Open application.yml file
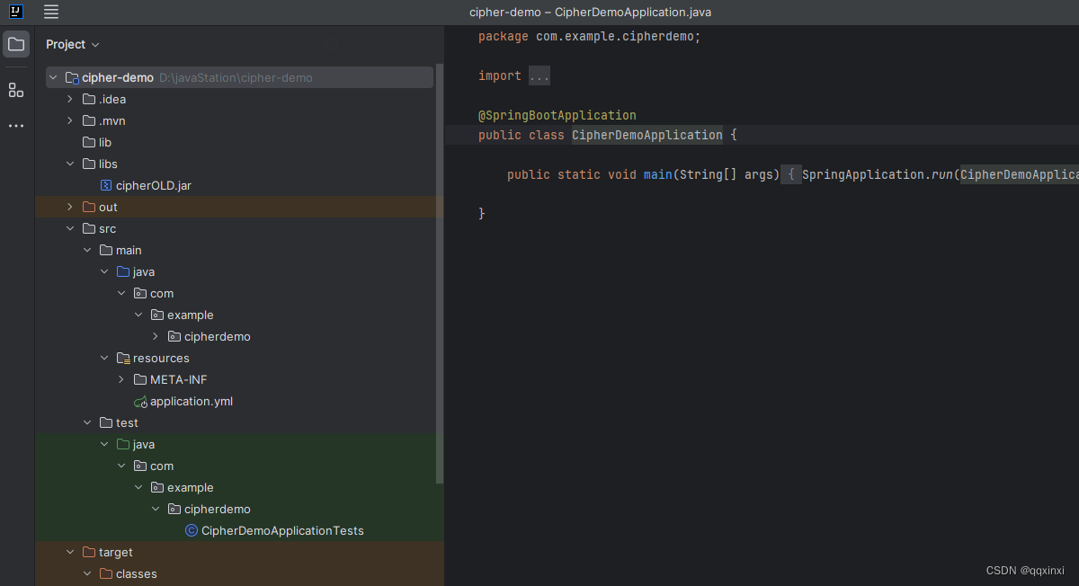The height and width of the screenshot is (586, 1079). 192,401
